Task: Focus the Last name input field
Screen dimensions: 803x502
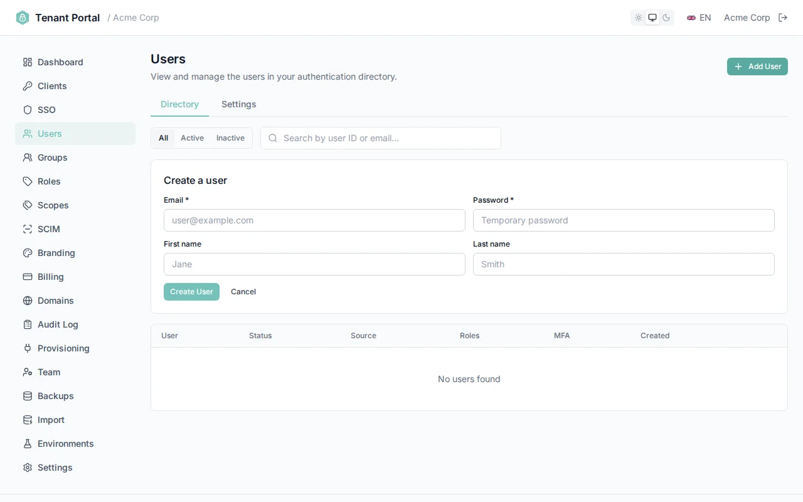Action: coord(624,264)
